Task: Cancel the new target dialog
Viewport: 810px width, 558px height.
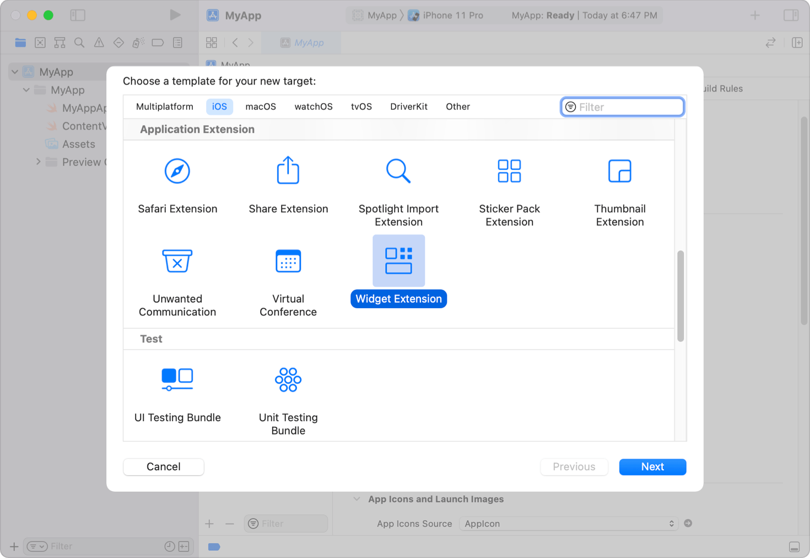Action: point(163,466)
